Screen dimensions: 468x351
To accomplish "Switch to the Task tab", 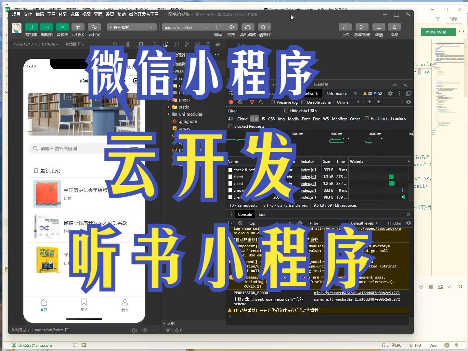I will pyautogui.click(x=262, y=214).
